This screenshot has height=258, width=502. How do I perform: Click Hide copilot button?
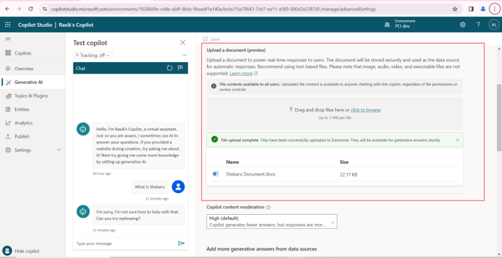(22, 251)
